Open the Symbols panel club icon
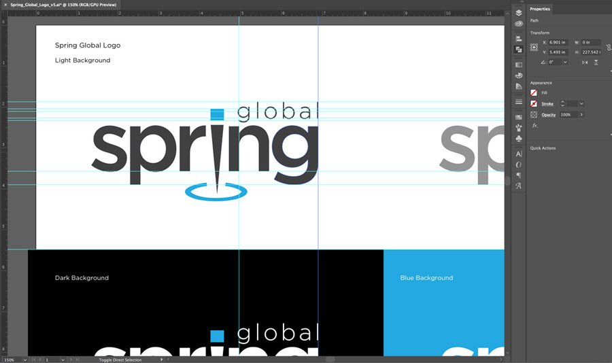Screen dimensions: 612x363 pyautogui.click(x=519, y=139)
